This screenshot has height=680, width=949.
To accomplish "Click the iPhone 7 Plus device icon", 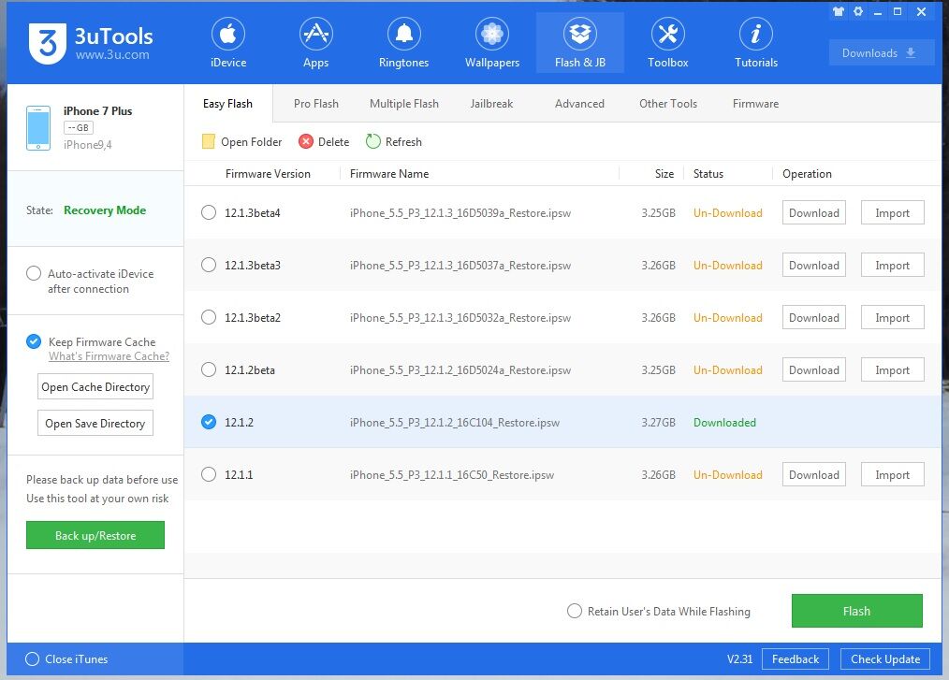I will (x=38, y=127).
